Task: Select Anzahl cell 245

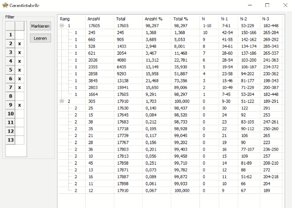Action: [92, 32]
